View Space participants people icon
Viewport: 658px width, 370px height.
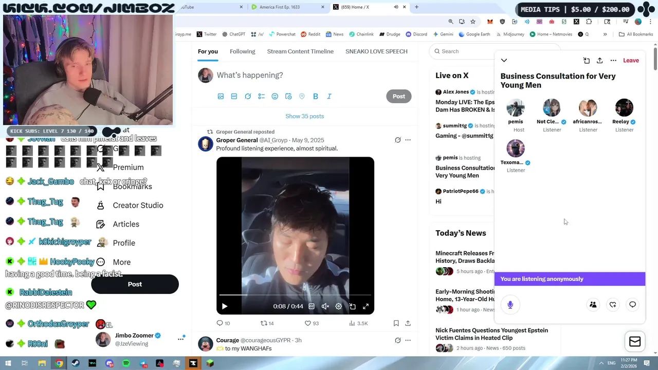pyautogui.click(x=593, y=305)
